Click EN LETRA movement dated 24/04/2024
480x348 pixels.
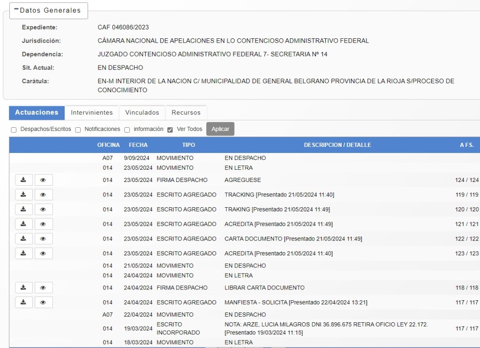239,275
